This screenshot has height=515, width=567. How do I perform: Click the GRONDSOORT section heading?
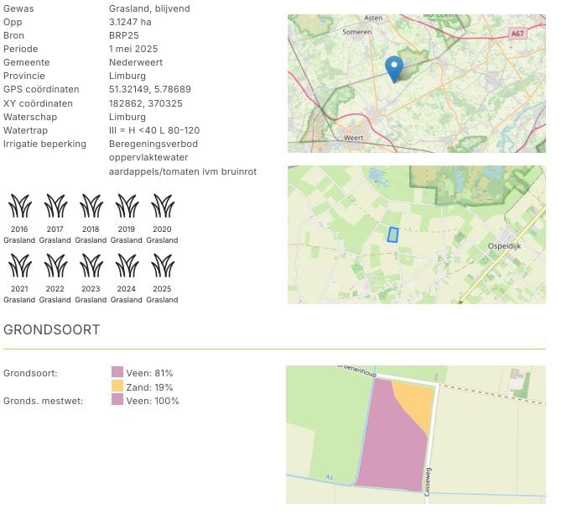pyautogui.click(x=52, y=329)
